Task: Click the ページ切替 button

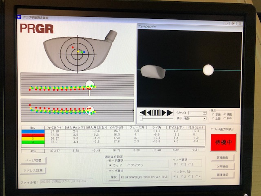Action: click(x=33, y=160)
